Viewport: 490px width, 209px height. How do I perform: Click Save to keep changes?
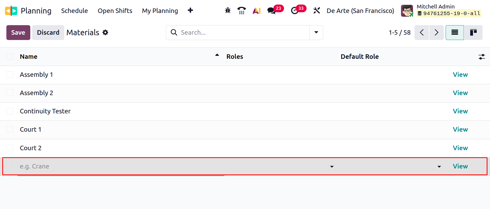[x=18, y=32]
